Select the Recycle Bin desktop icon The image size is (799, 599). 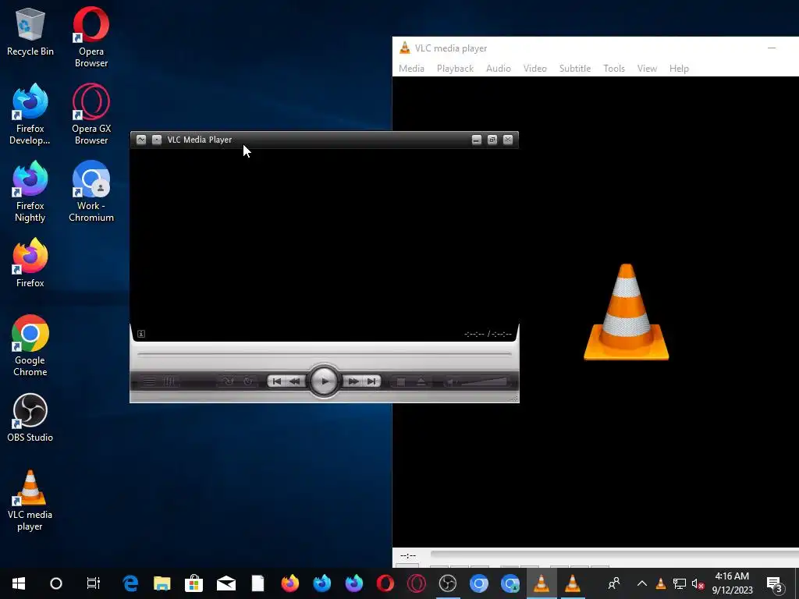[x=30, y=31]
